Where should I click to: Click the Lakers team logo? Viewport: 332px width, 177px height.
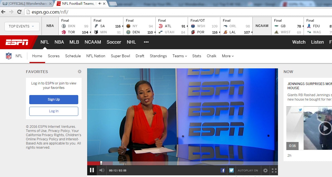(225, 32)
